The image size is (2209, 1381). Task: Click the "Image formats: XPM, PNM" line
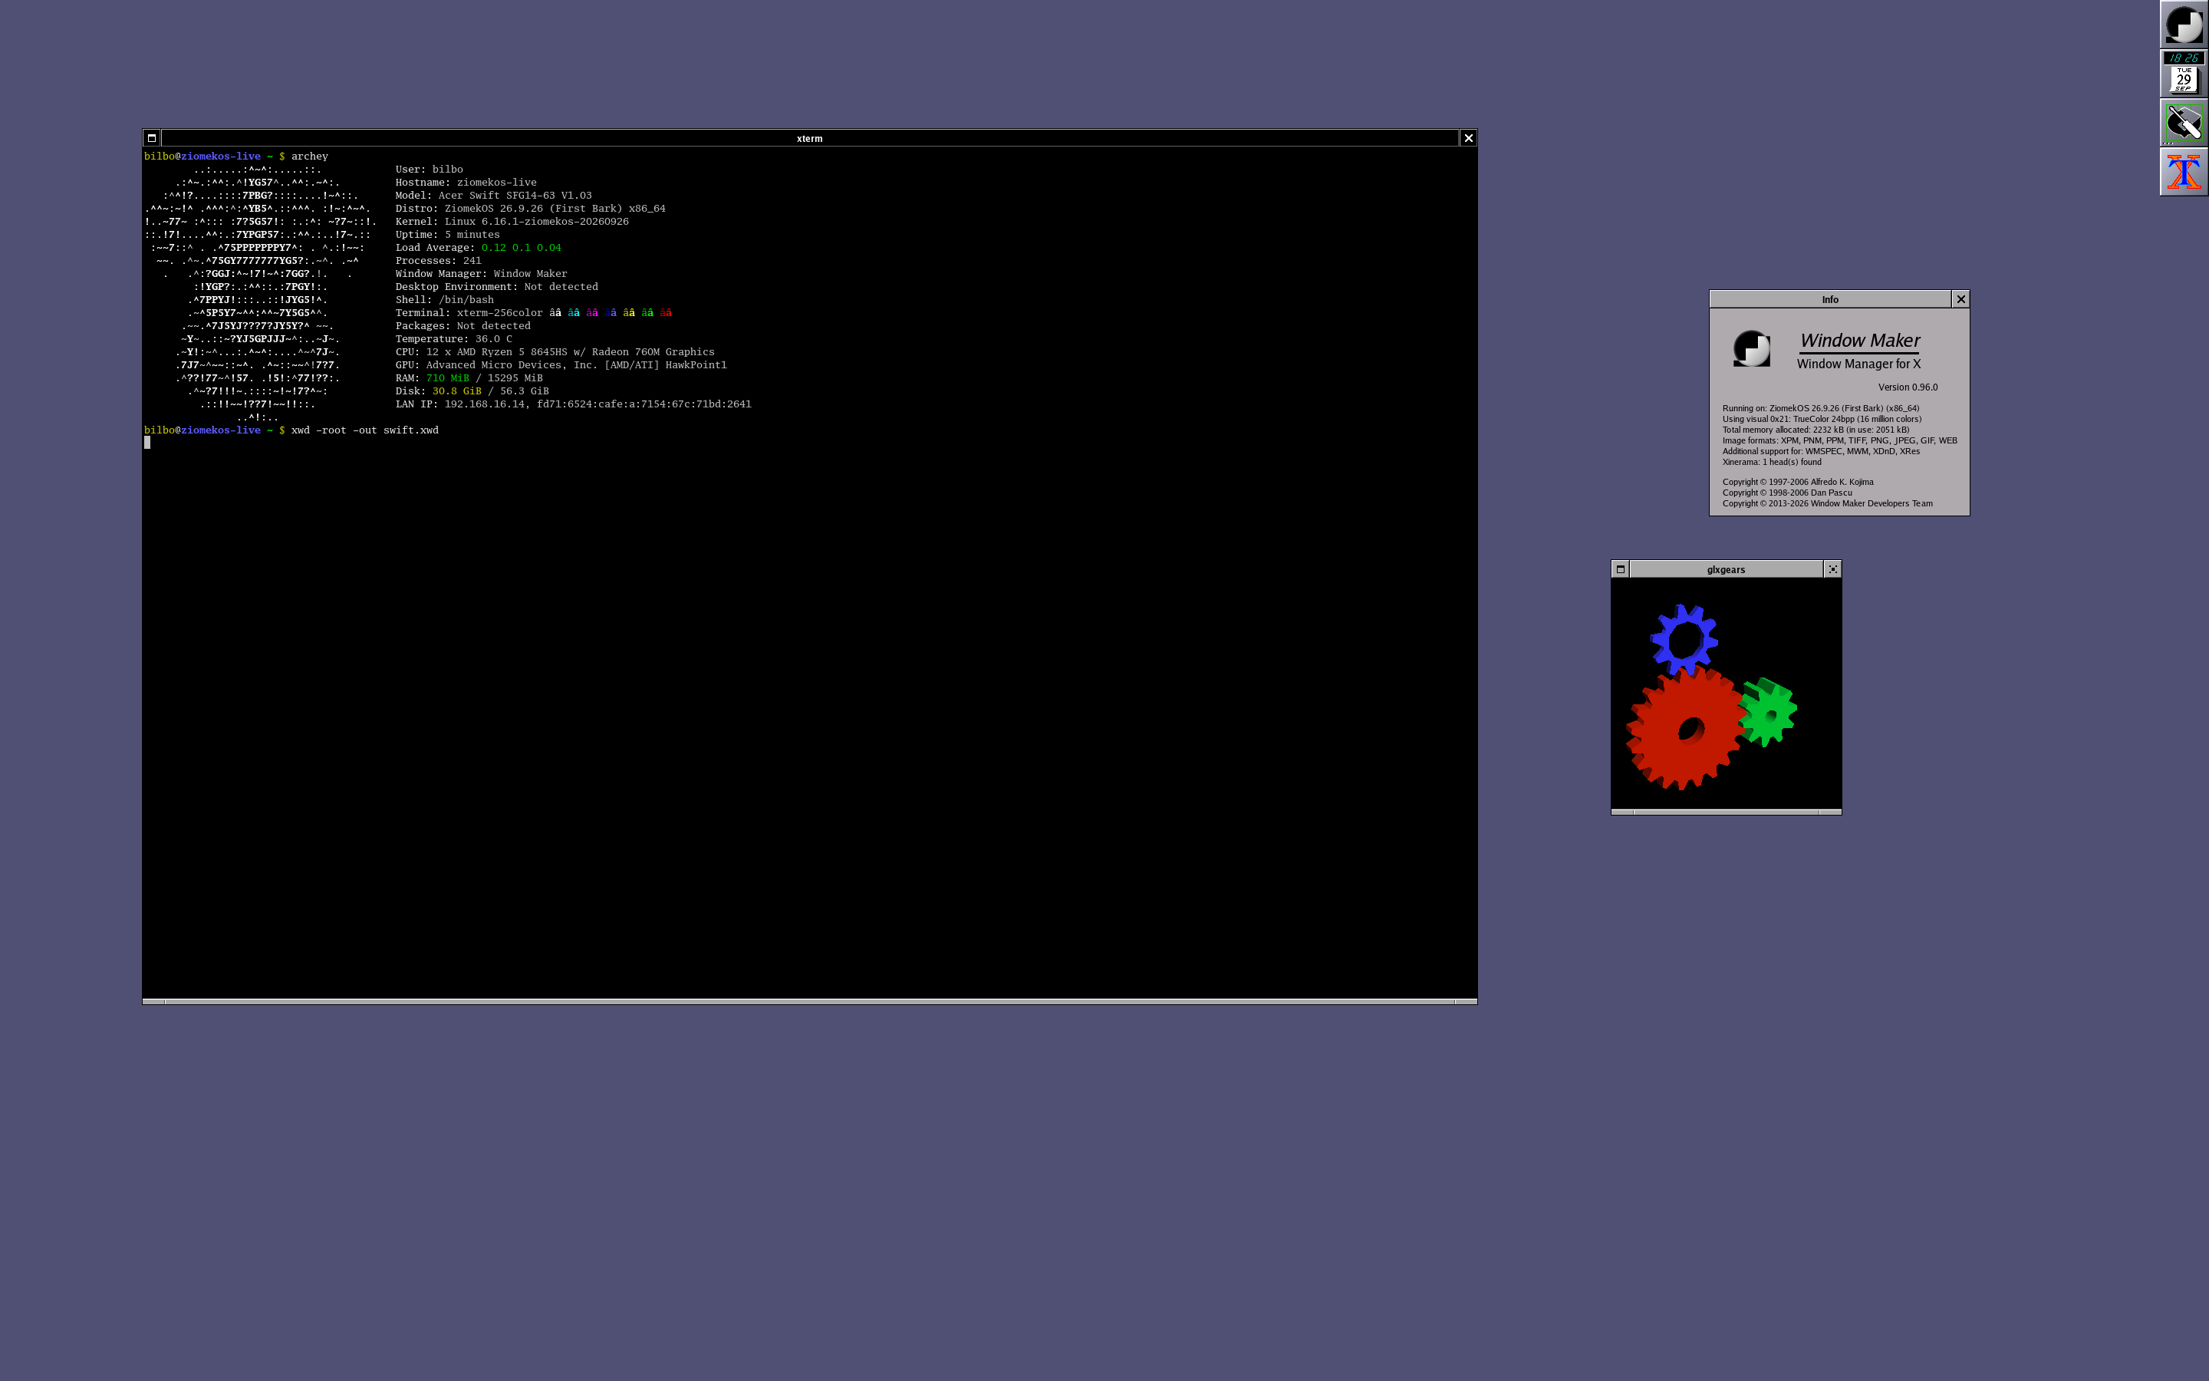click(1839, 440)
